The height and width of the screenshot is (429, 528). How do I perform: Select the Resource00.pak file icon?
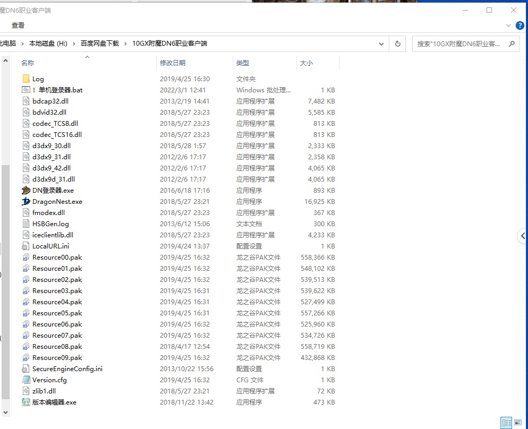[25, 258]
